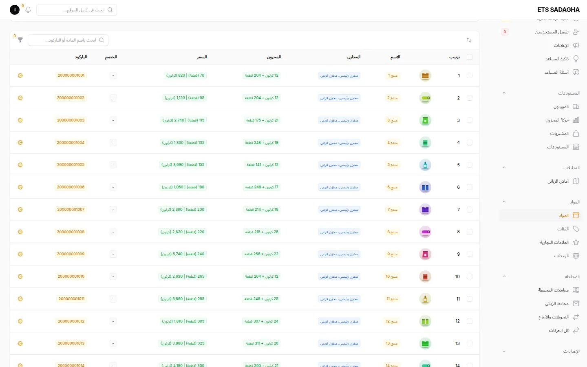Collapse the المواد sidebar section chevron

tap(504, 202)
